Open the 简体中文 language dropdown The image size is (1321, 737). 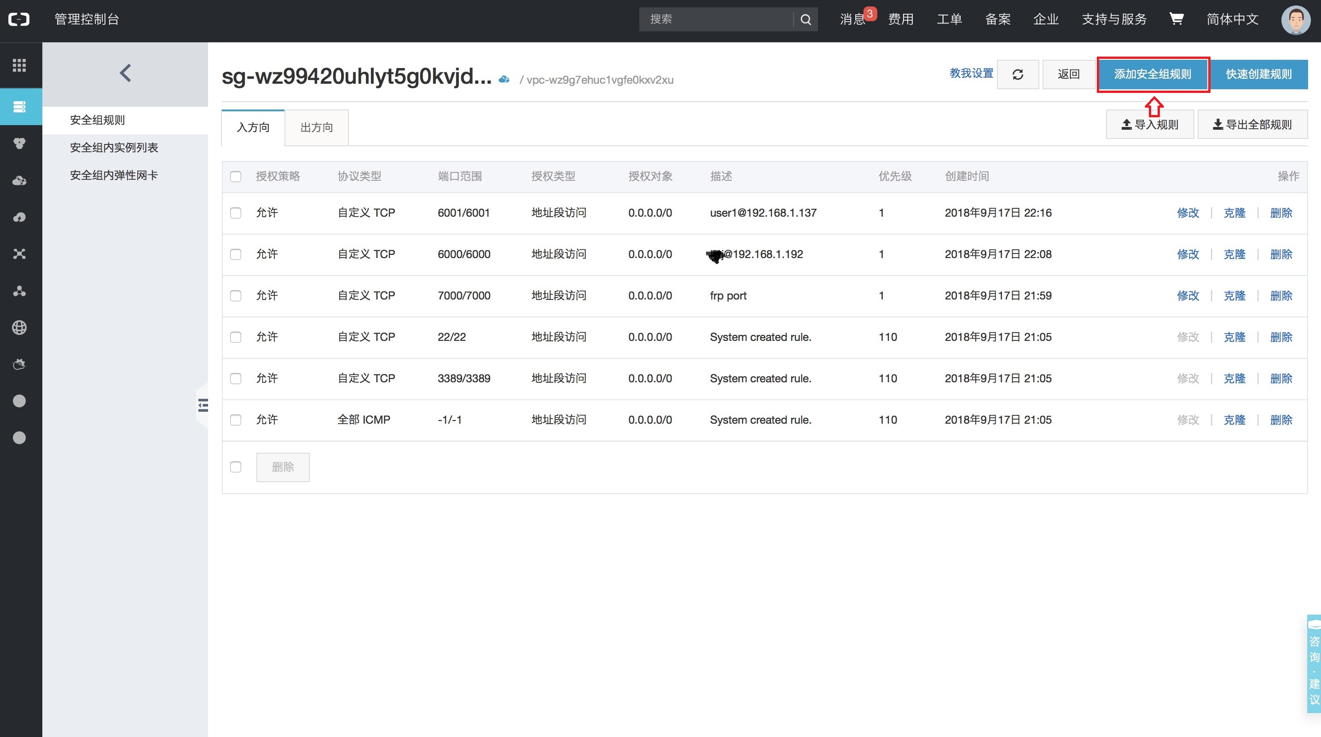click(1232, 19)
